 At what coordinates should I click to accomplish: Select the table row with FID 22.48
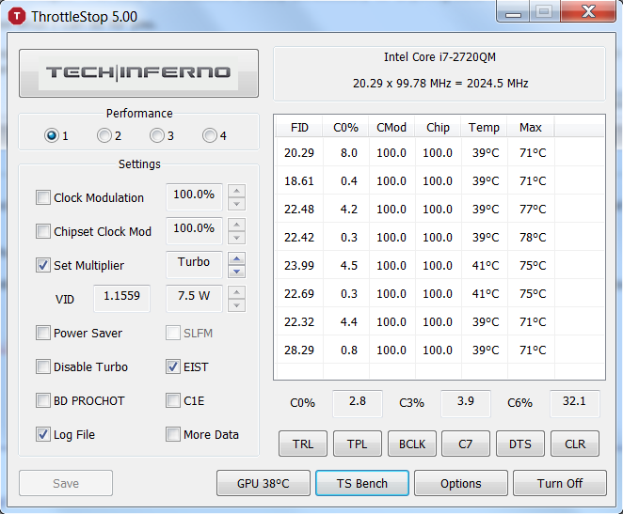(439, 209)
